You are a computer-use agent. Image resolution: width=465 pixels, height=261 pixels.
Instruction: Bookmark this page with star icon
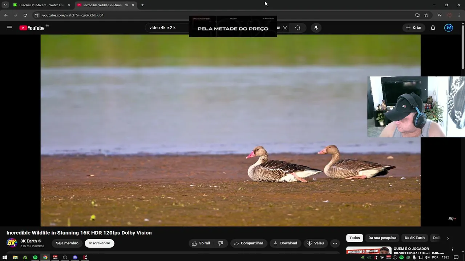pyautogui.click(x=426, y=15)
